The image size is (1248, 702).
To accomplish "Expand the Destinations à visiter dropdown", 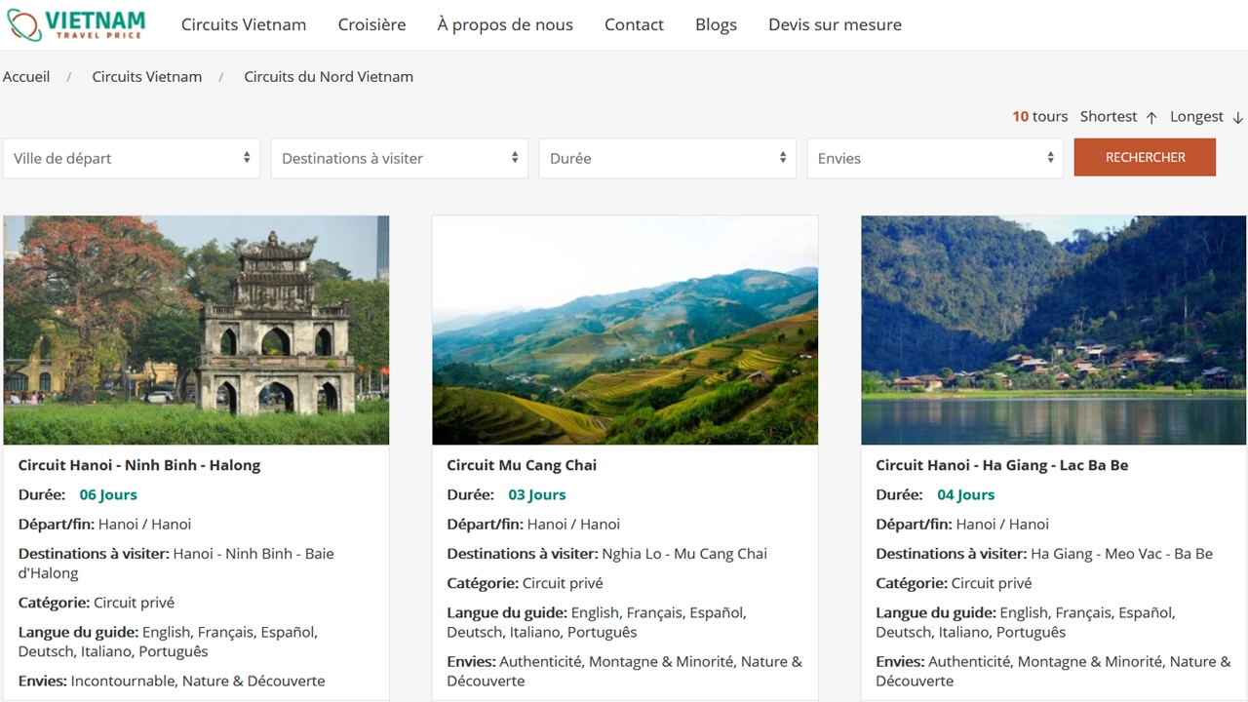I will tap(400, 158).
